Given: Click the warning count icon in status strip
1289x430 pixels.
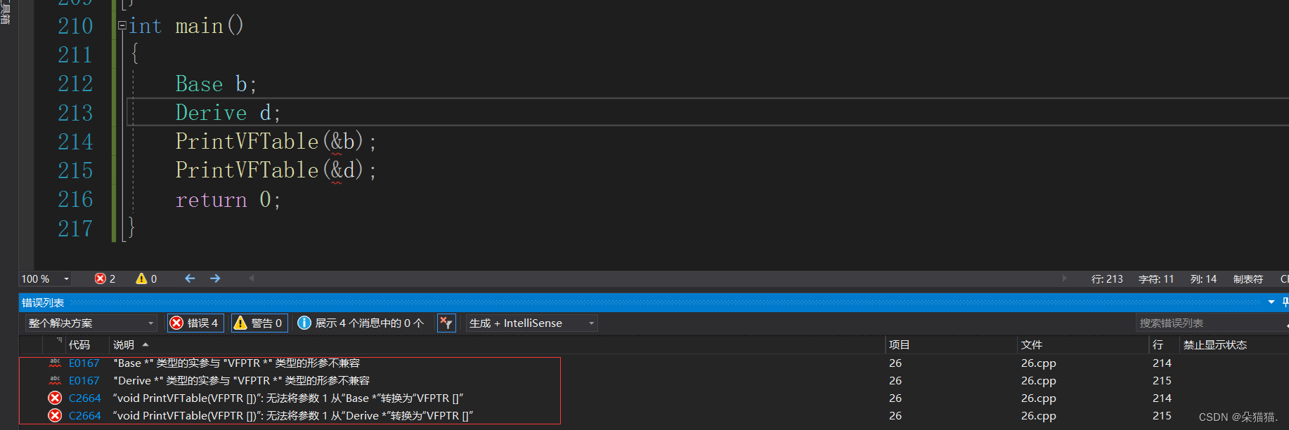Looking at the screenshot, I should point(141,278).
